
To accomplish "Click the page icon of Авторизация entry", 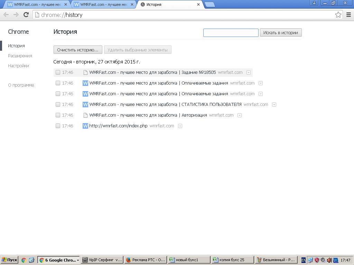I will coord(85,115).
